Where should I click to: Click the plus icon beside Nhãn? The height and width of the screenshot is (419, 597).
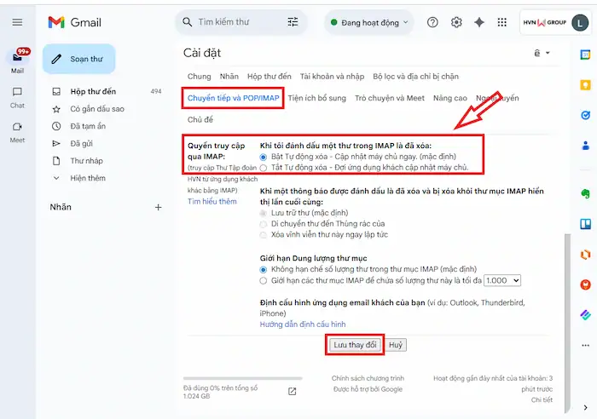(x=158, y=207)
